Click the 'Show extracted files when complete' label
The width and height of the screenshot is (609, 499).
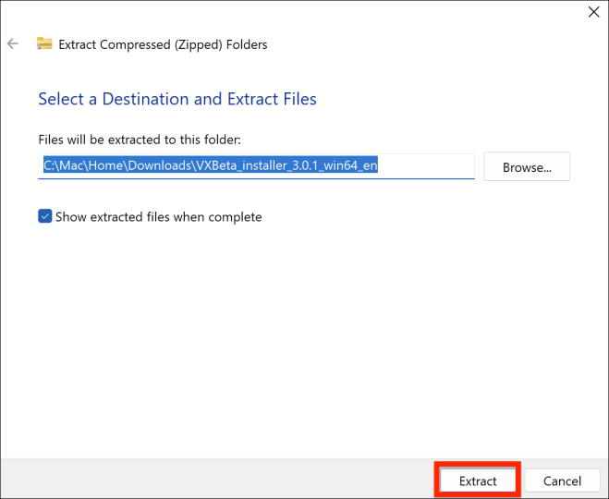pyautogui.click(x=158, y=217)
